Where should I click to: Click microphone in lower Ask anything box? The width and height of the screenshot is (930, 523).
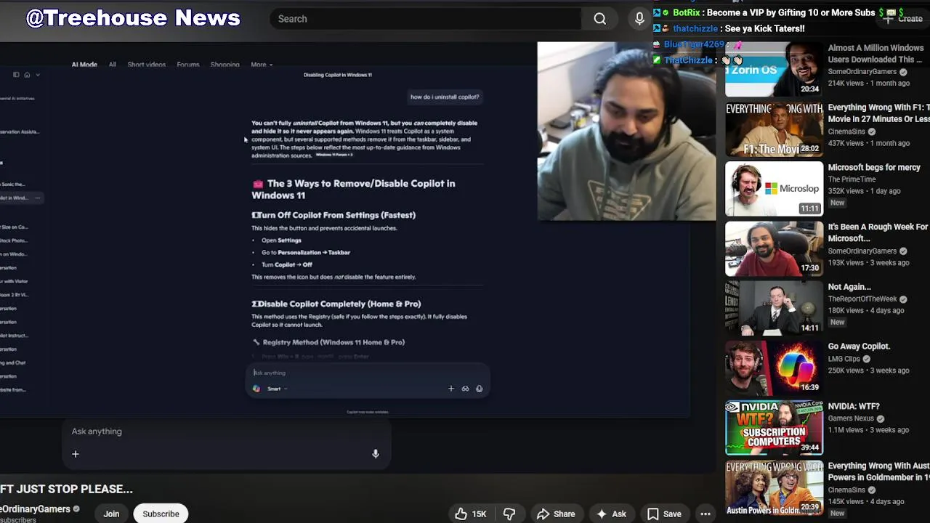(376, 454)
